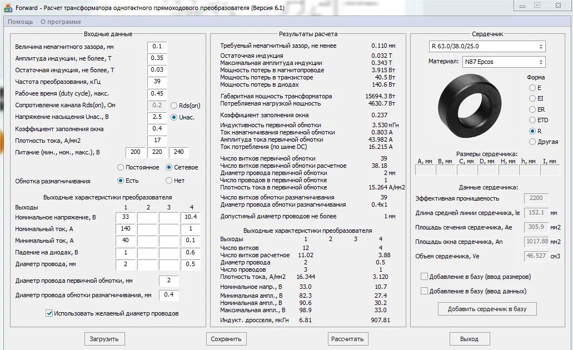Open the Помощь menu

(x=21, y=22)
